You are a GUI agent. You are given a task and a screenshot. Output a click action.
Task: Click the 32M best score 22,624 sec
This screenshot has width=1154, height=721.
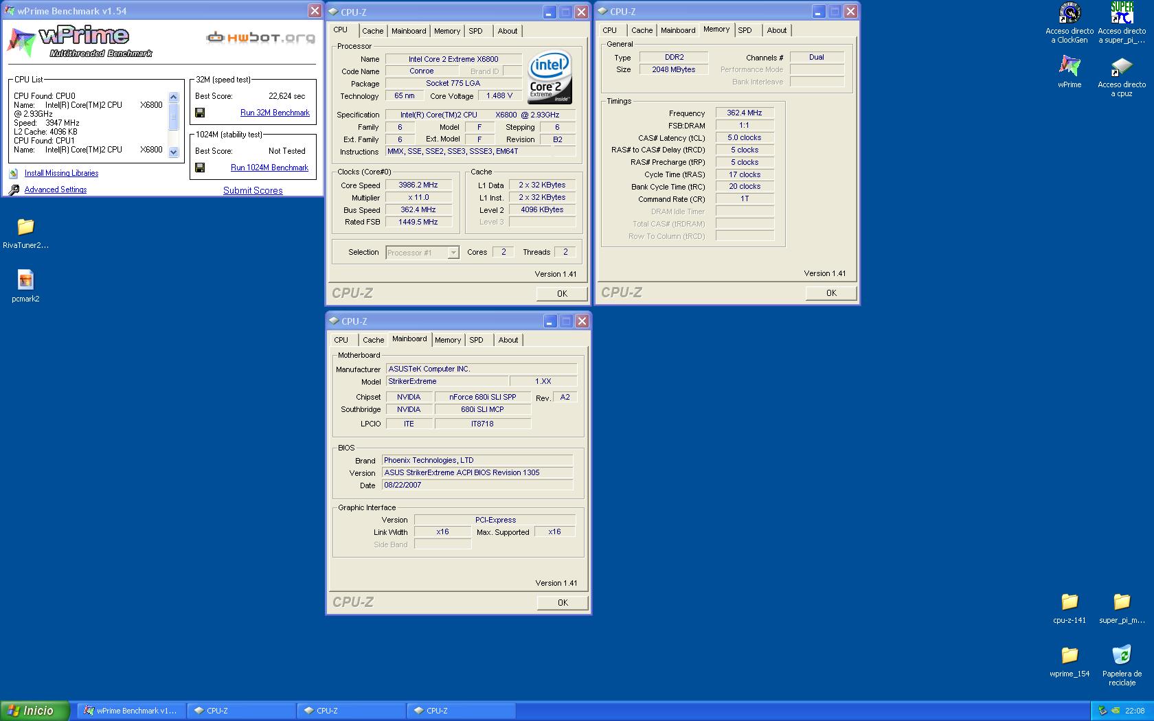[x=287, y=96]
